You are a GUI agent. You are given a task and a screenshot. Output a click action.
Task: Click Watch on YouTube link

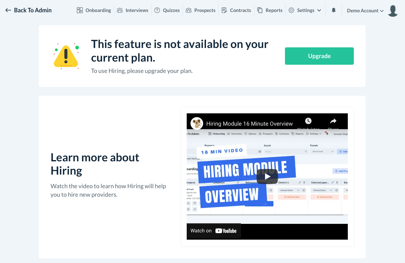214,231
